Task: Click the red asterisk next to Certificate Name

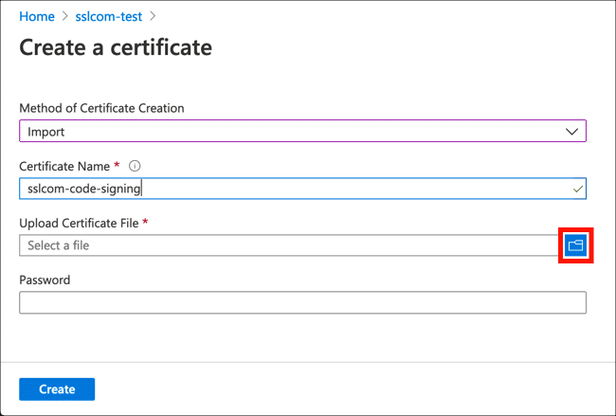Action: 117,166
